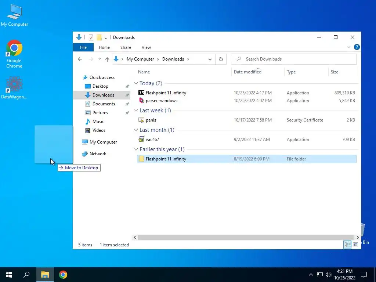Image resolution: width=376 pixels, height=282 pixels.
Task: Click File Explorer on the taskbar
Action: (x=45, y=275)
